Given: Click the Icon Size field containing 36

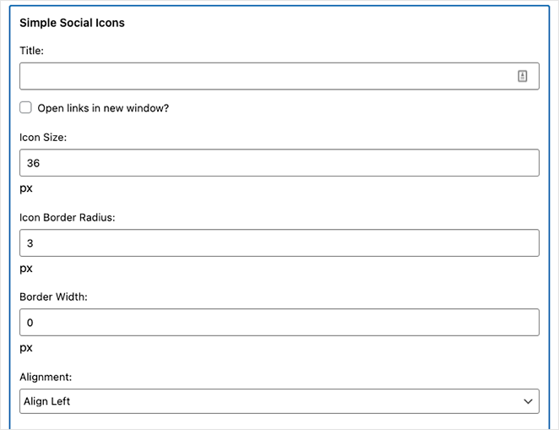Looking at the screenshot, I should (x=279, y=162).
